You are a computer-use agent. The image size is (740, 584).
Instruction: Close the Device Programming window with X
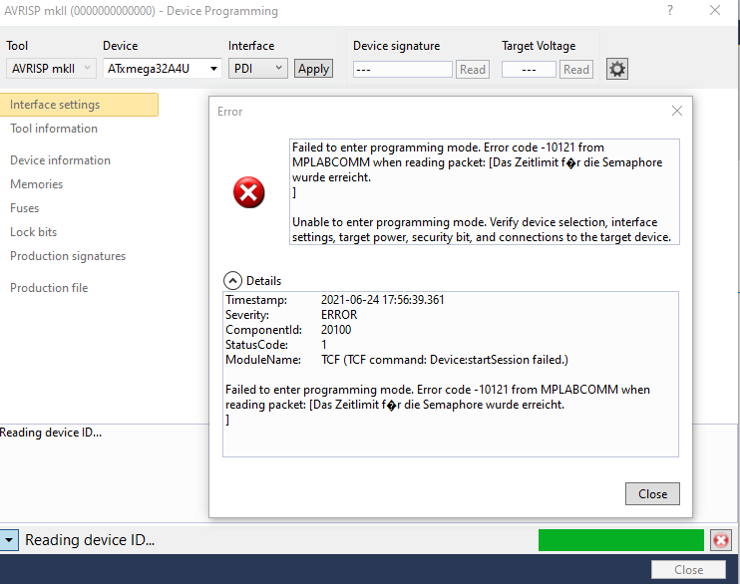[x=715, y=10]
